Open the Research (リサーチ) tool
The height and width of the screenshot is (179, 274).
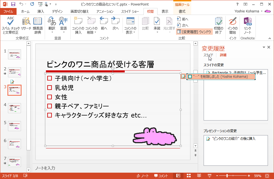tap(26, 22)
